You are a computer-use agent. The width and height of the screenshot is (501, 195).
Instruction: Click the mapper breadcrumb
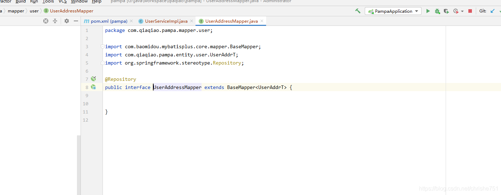[16, 11]
